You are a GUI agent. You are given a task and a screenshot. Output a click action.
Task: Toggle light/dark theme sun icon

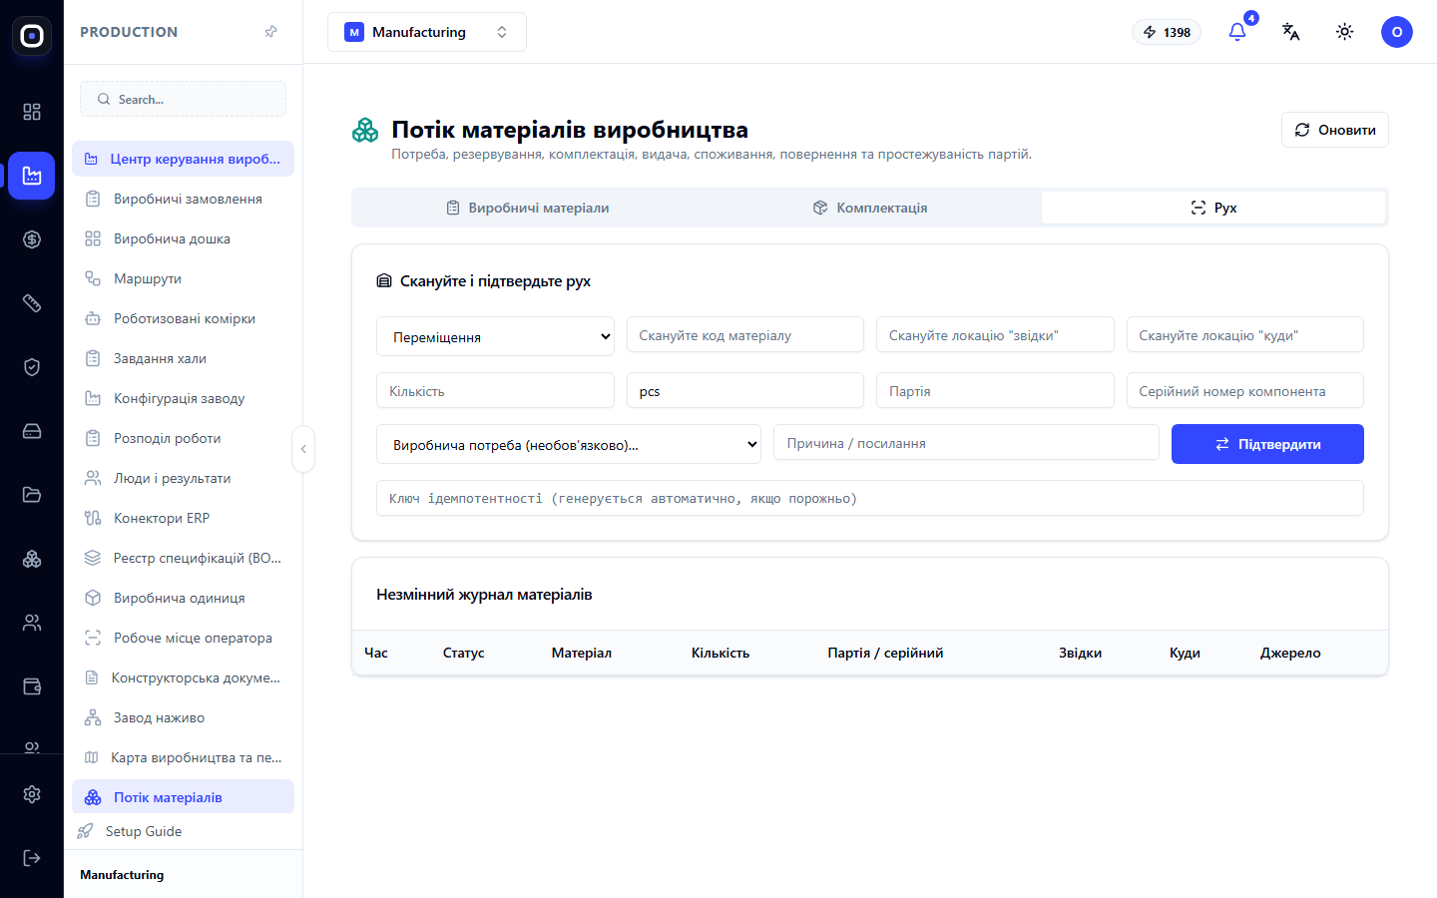point(1345,32)
